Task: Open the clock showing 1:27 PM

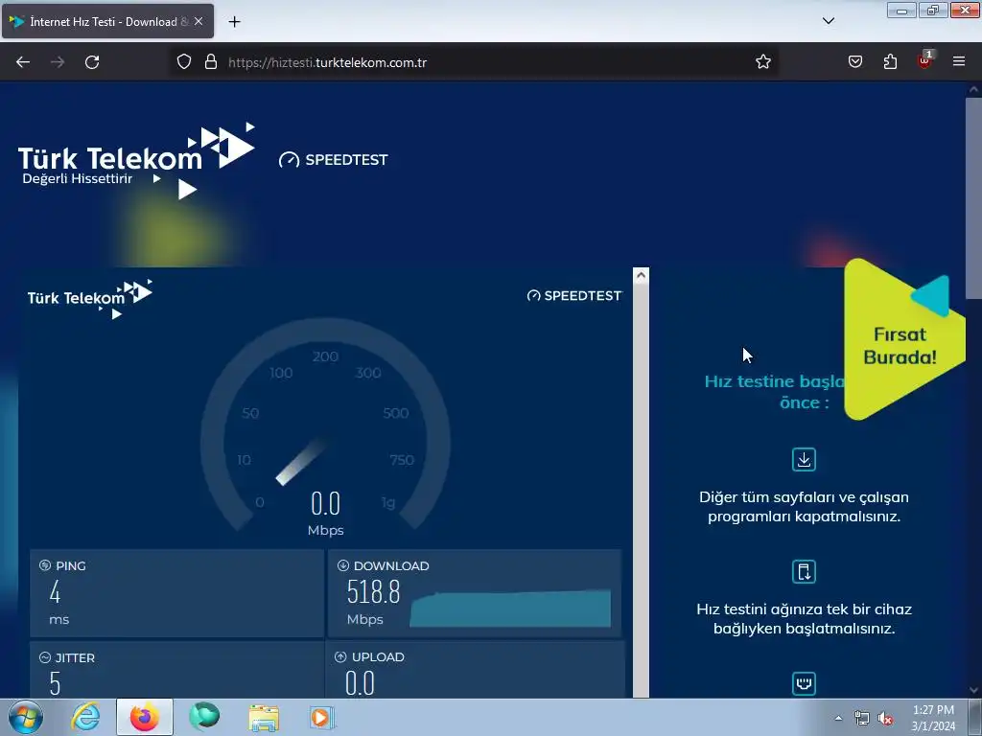Action: 933,718
